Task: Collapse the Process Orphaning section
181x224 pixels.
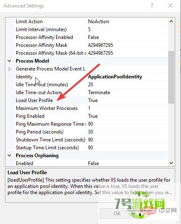Action: click(10, 156)
